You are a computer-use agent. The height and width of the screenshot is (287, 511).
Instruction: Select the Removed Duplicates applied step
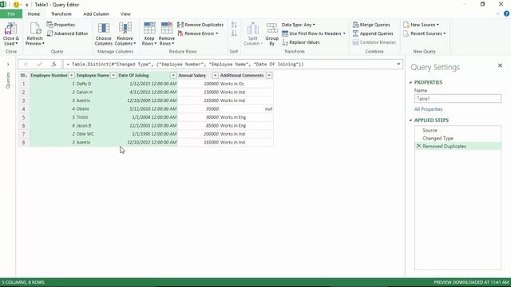(458, 147)
